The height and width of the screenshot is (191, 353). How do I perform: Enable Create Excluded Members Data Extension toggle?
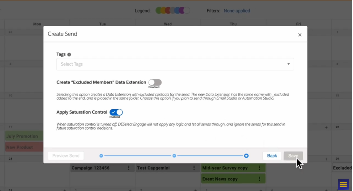(155, 82)
